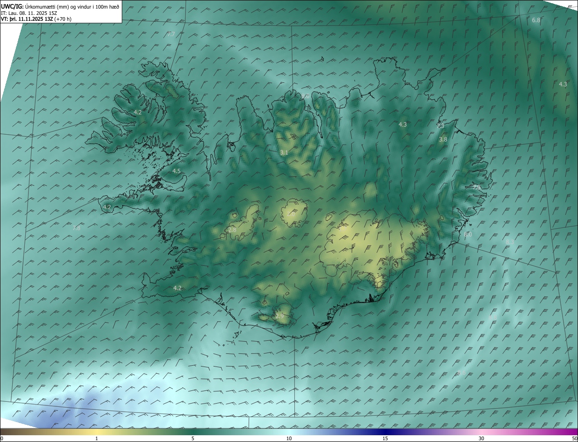Screen dimensions: 578x442
Task: Click the 7.3 value label
Action: pos(441,126)
